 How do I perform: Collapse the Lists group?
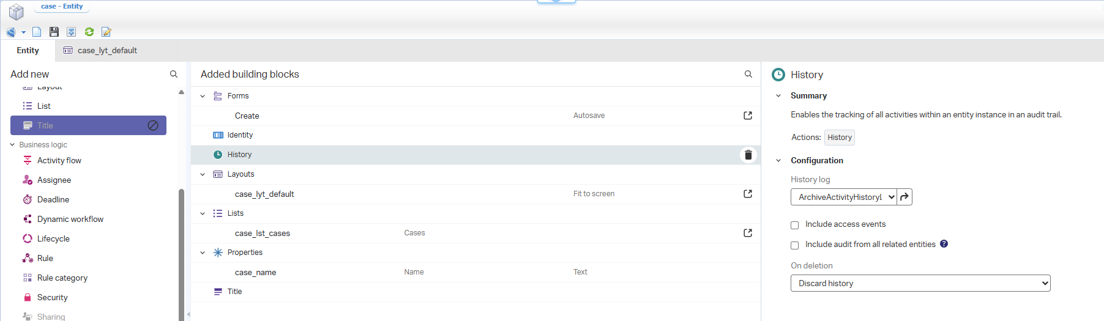coord(203,213)
